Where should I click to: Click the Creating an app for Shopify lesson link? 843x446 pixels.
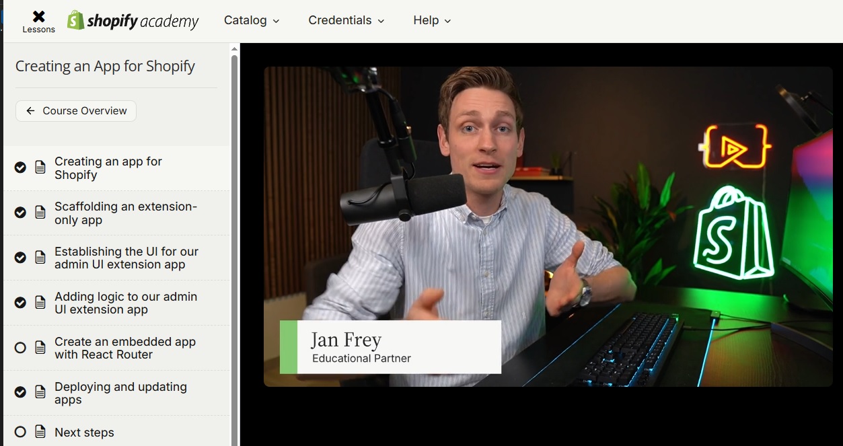click(108, 168)
